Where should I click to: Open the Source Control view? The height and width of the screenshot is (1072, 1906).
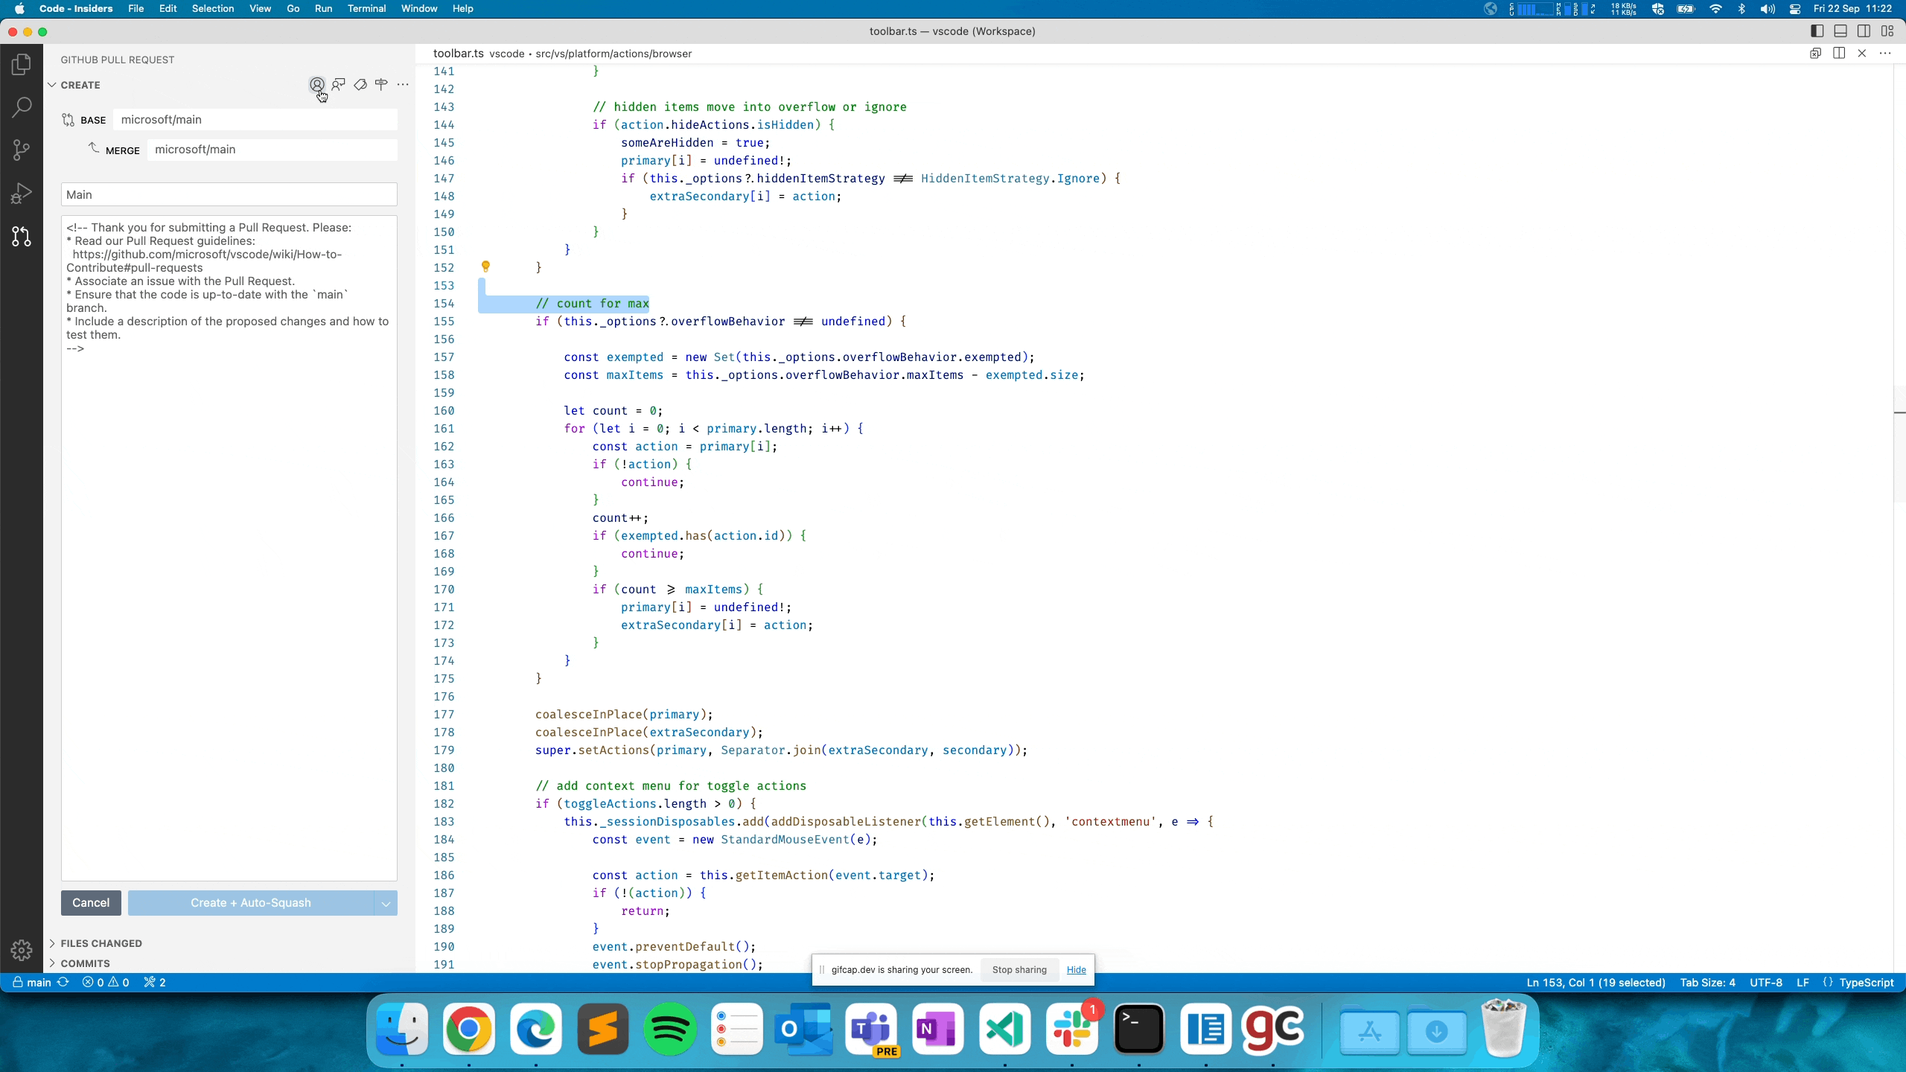click(22, 150)
